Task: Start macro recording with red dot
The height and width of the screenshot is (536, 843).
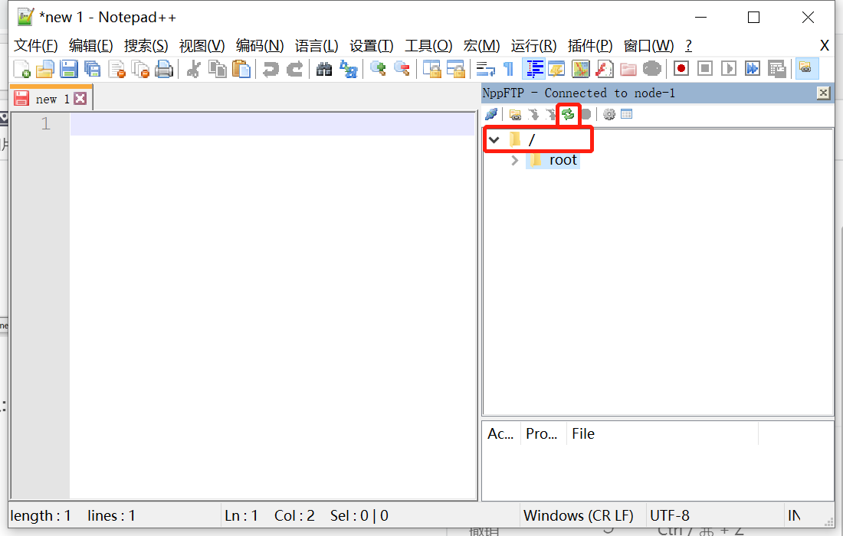Action: (681, 69)
